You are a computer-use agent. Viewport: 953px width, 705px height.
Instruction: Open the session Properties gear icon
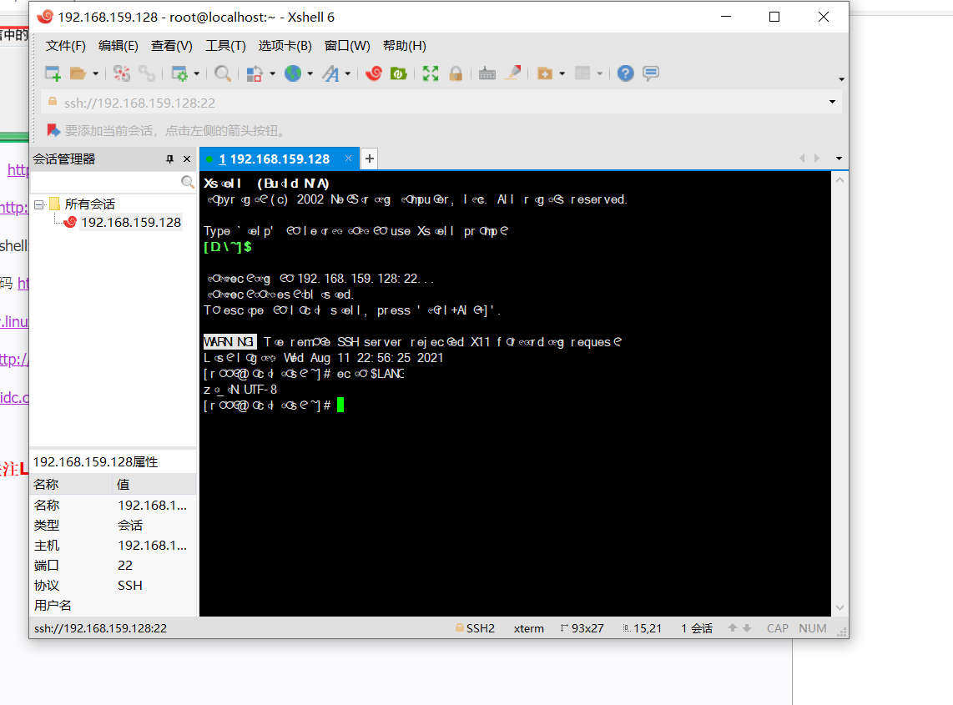click(x=179, y=73)
